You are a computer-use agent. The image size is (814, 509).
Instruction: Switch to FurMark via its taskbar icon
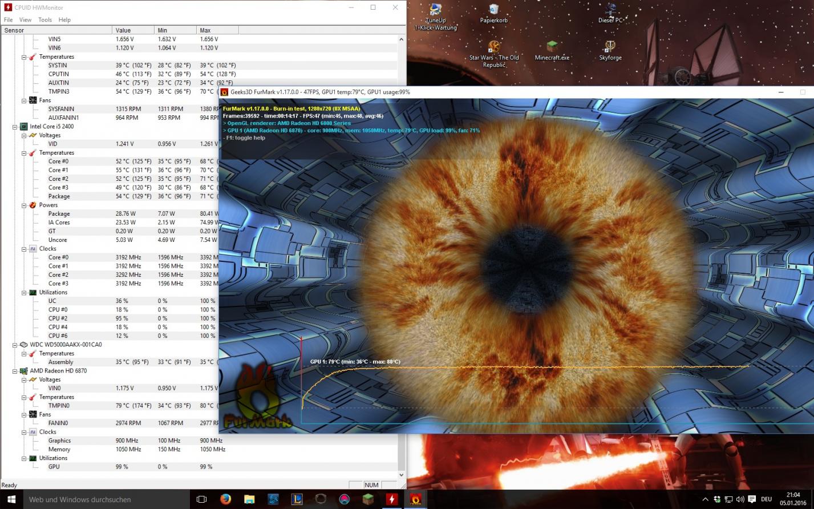415,499
